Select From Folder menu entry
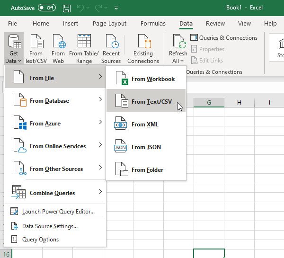 point(146,170)
